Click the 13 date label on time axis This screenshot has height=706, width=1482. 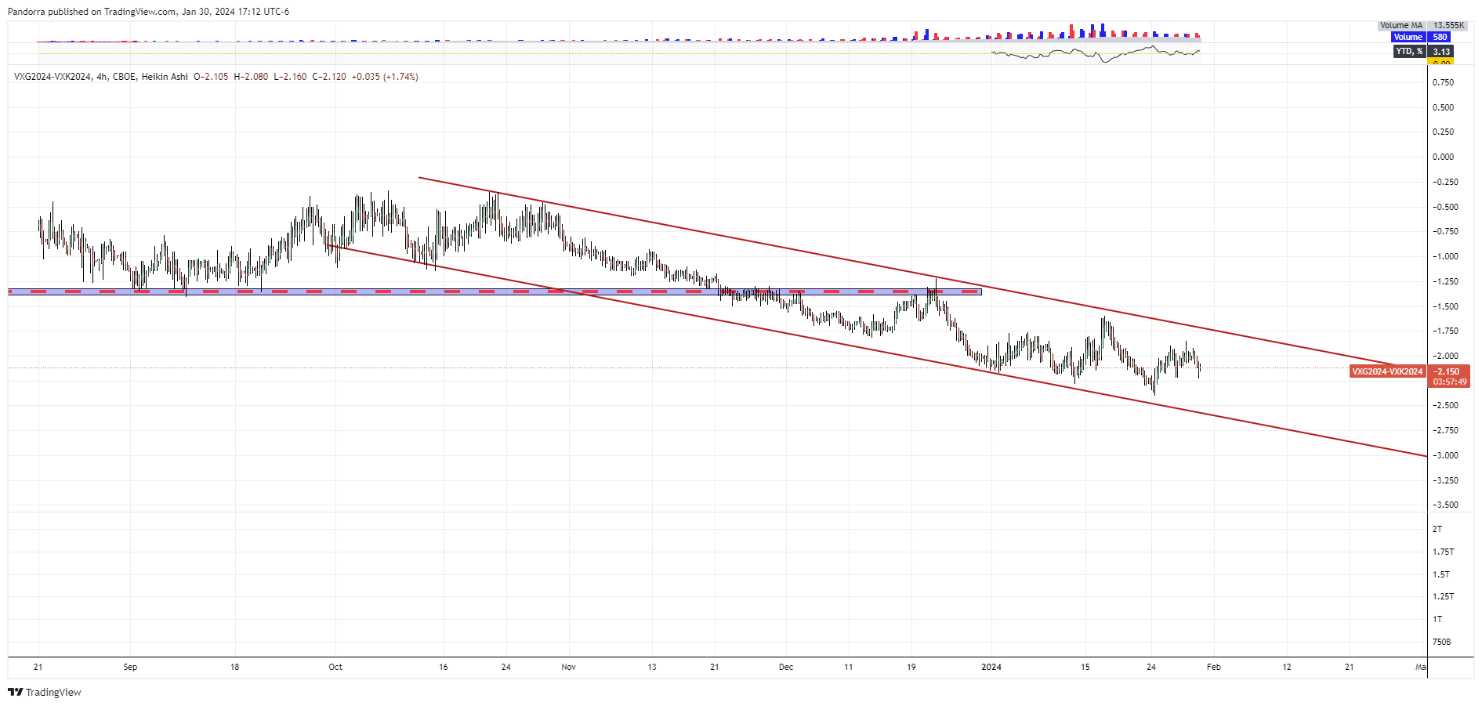652,667
